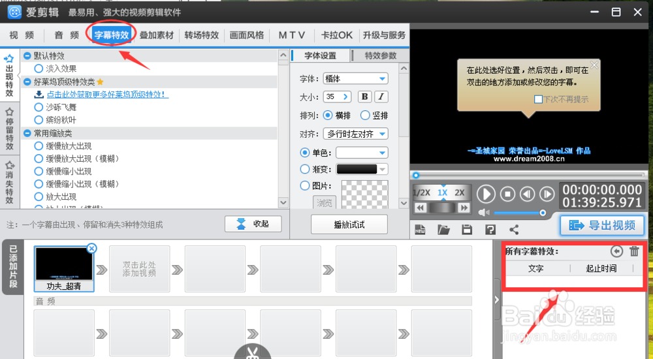Collapse the 常用缩放类 group
The height and width of the screenshot is (359, 653).
(27, 133)
